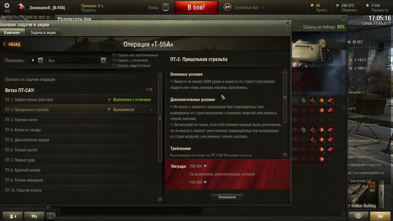The image size is (393, 221).
Task: Check 'Скрыть недоступные' option
Action: tap(114, 65)
